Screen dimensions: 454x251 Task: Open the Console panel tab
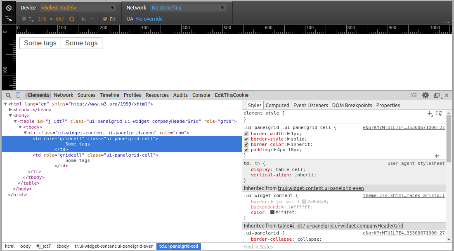pos(201,95)
